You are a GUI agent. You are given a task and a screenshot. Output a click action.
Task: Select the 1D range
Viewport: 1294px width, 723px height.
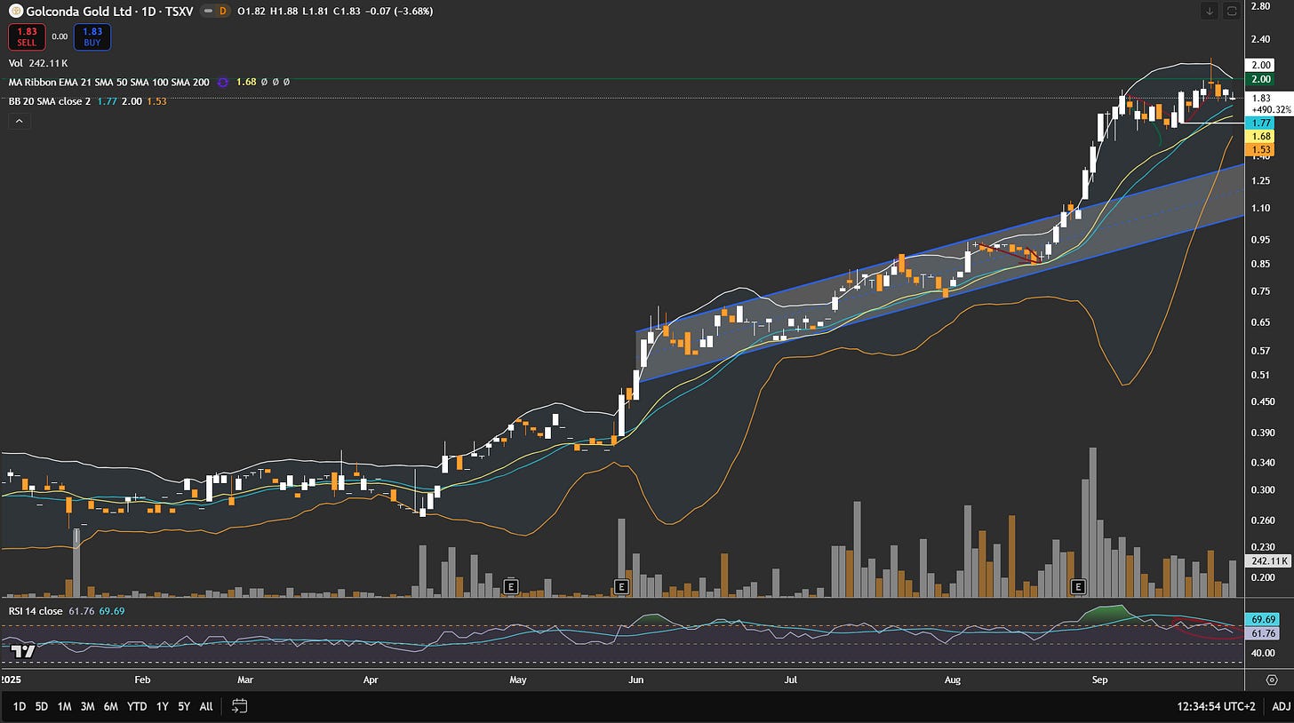coord(19,707)
